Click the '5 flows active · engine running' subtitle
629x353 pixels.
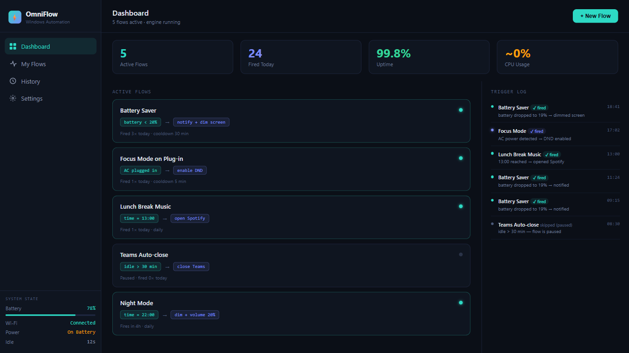146,22
